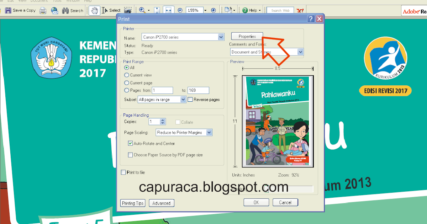Click the Copies number field
This screenshot has height=224, width=427.
pos(155,122)
